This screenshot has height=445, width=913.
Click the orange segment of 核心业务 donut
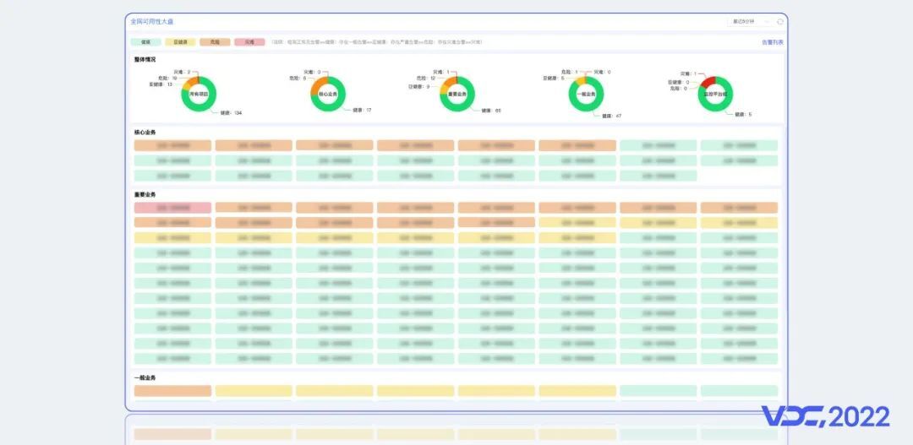coord(317,85)
